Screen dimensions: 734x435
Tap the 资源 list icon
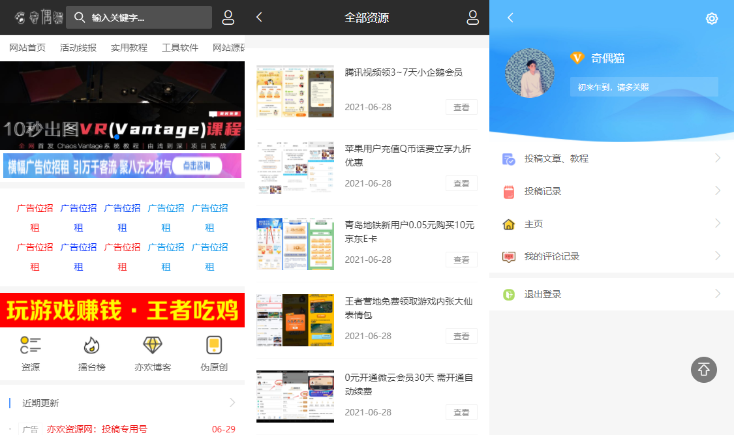pyautogui.click(x=31, y=345)
